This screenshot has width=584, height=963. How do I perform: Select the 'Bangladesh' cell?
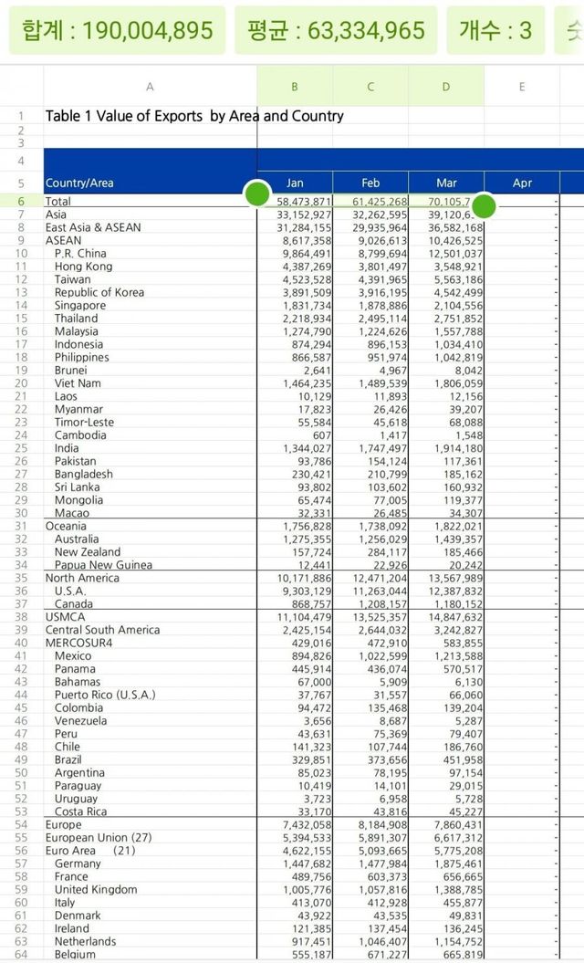pos(151,474)
